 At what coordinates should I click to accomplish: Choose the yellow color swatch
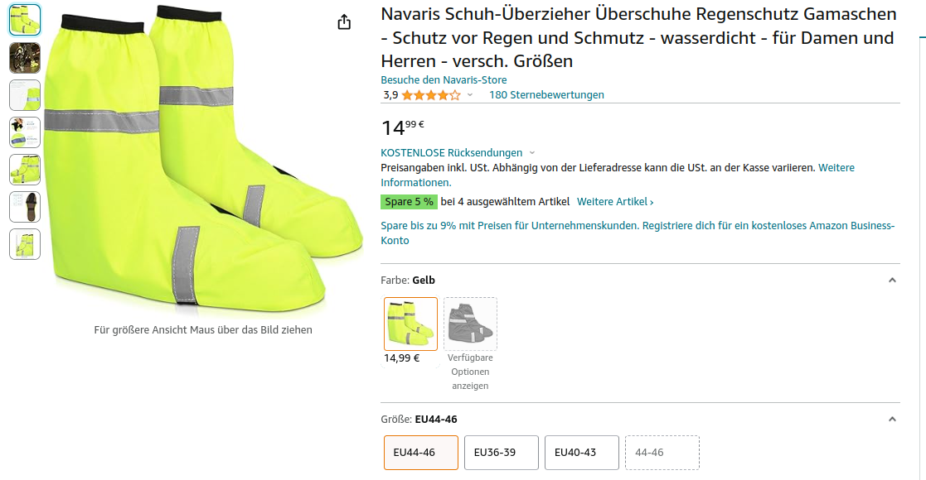(410, 324)
